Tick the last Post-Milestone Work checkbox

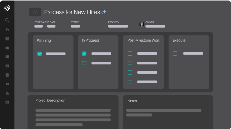tap(130, 82)
